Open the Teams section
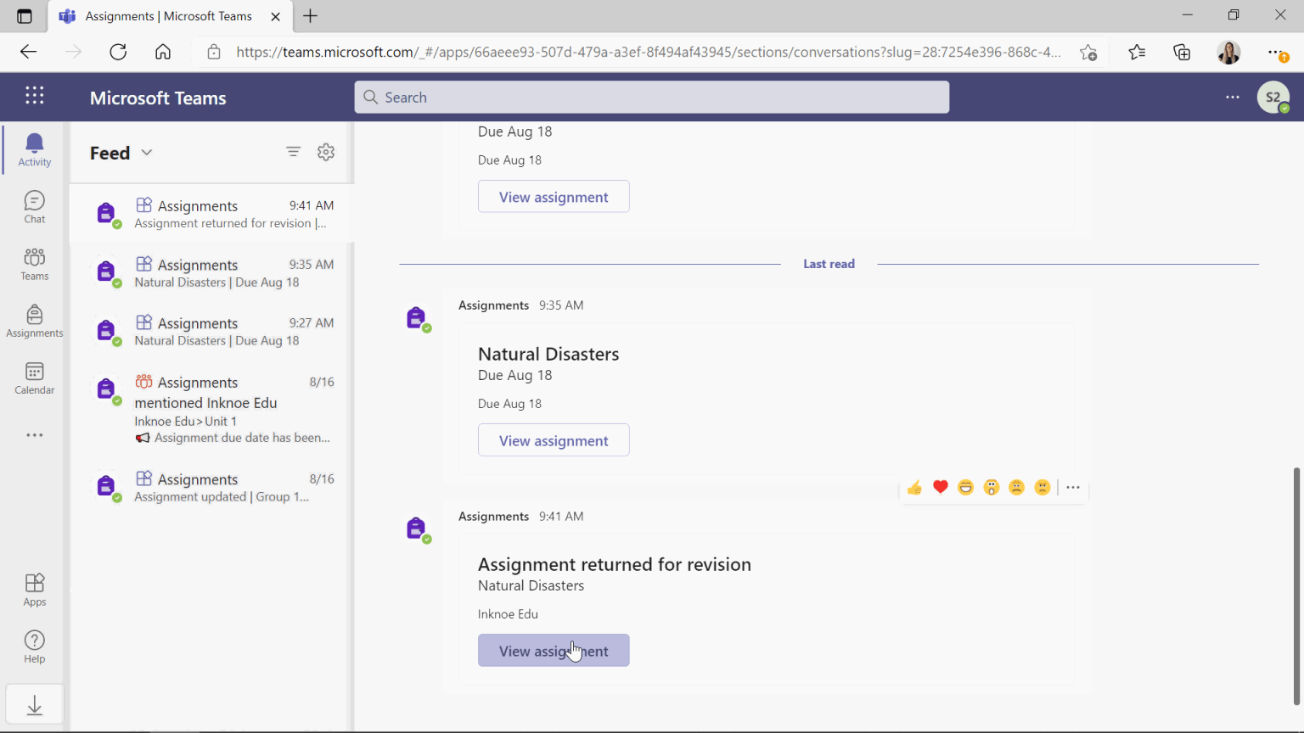Image resolution: width=1304 pixels, height=733 pixels. click(34, 264)
